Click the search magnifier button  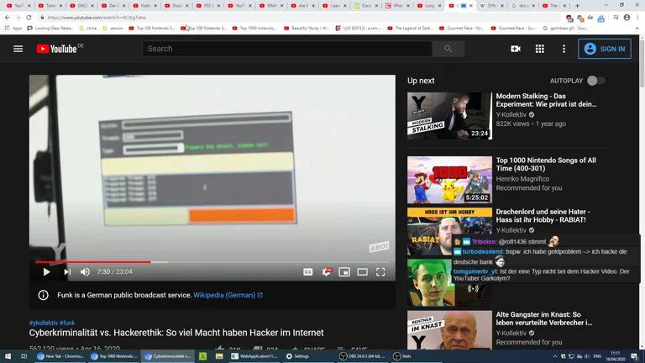[x=448, y=49]
